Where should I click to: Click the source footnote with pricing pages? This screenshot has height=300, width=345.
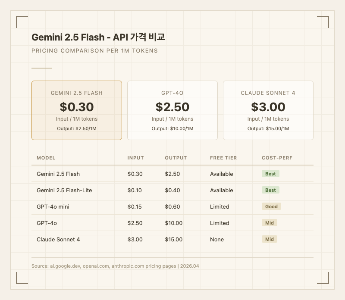[115, 266]
